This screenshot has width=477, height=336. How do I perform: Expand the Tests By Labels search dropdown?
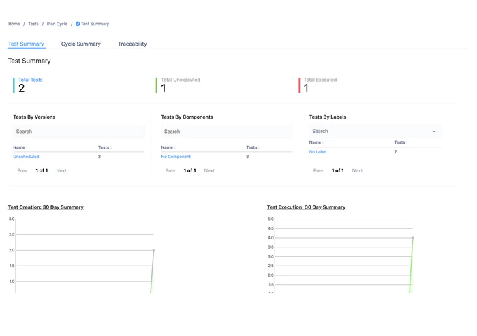point(433,132)
